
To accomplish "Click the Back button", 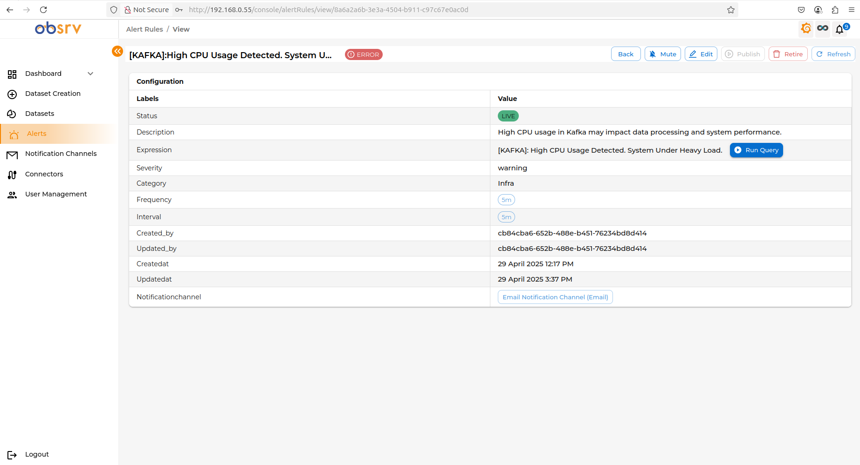I will tap(626, 54).
